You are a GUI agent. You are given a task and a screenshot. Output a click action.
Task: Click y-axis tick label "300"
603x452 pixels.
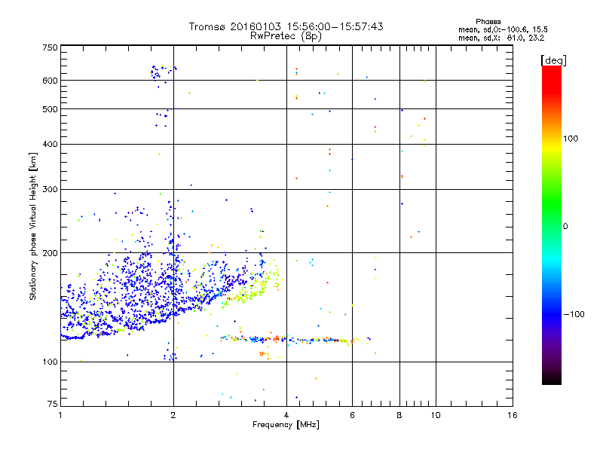tap(50, 190)
